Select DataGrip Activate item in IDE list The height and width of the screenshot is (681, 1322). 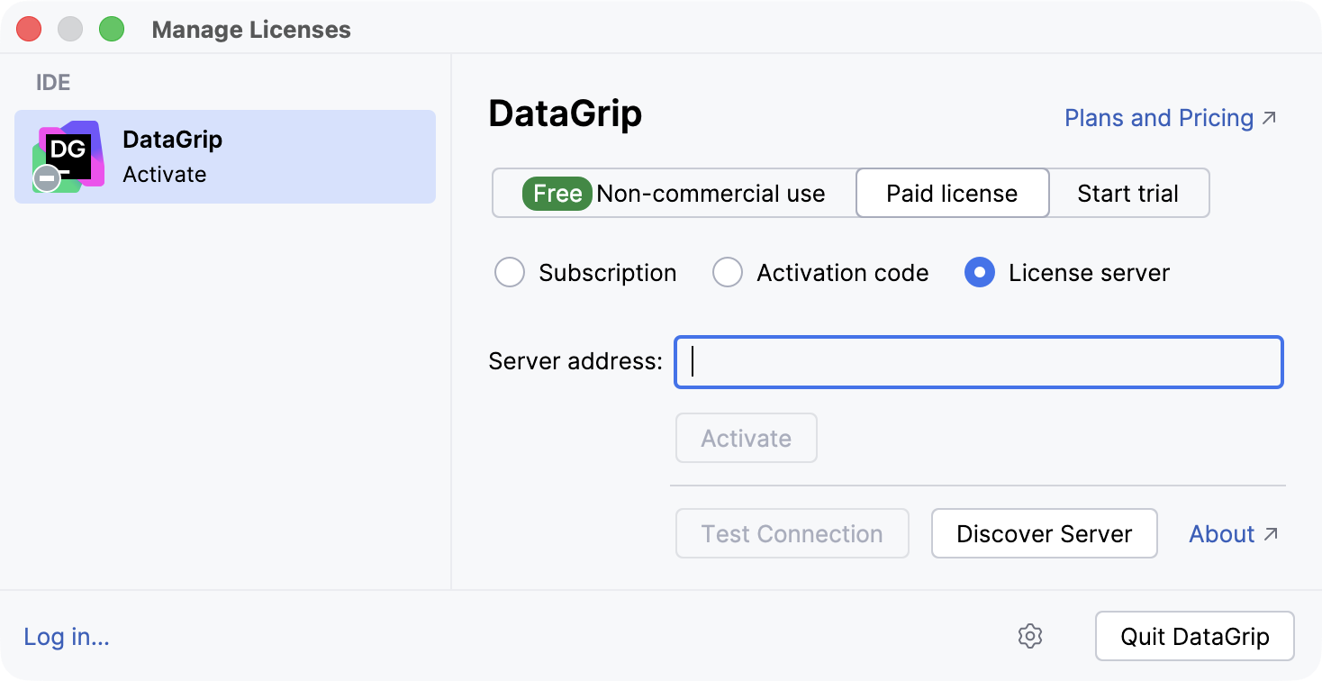point(225,157)
